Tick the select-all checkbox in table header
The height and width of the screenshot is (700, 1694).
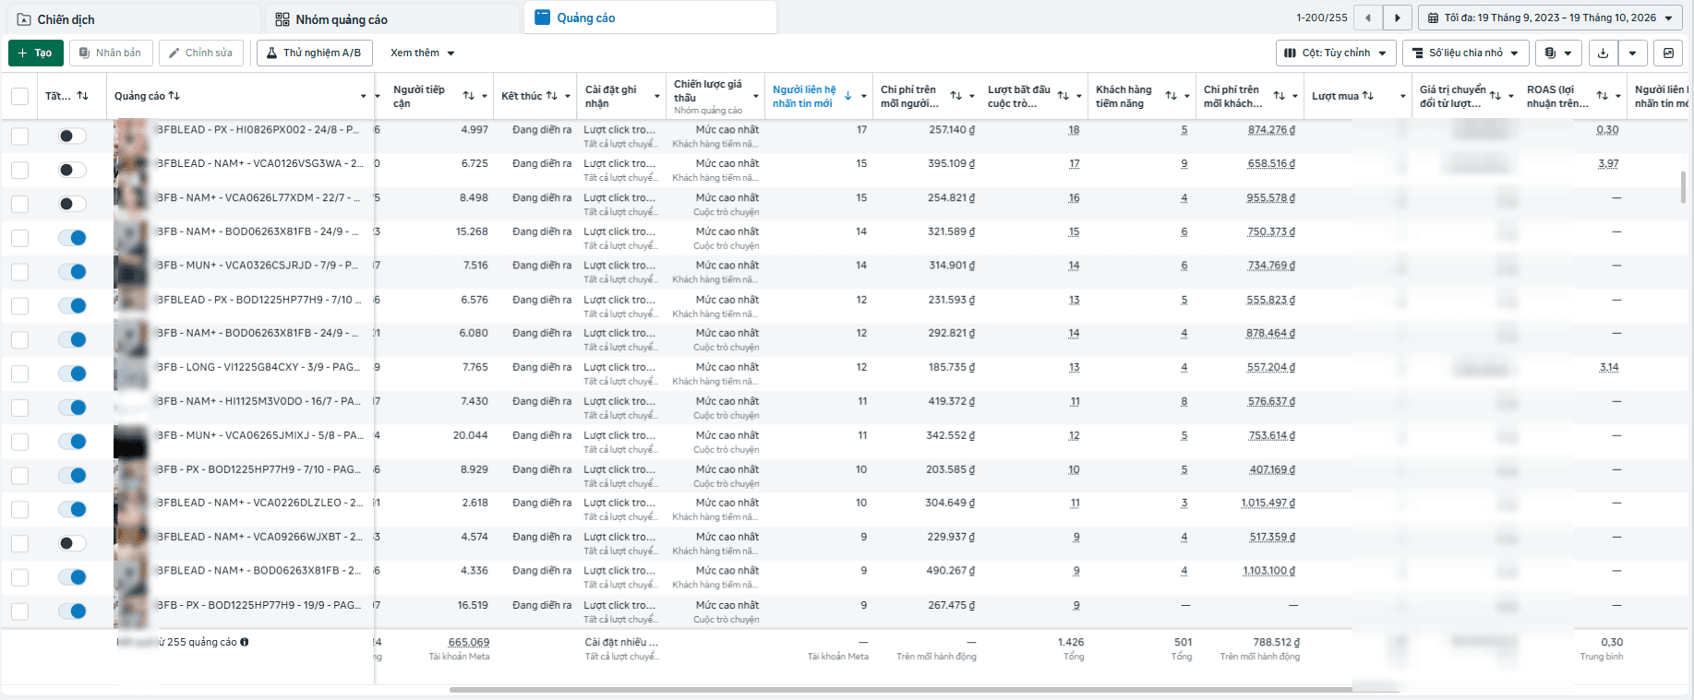(19, 96)
